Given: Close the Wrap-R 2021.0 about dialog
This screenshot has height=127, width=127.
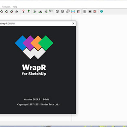Looking at the screenshot, I should click(x=73, y=24).
